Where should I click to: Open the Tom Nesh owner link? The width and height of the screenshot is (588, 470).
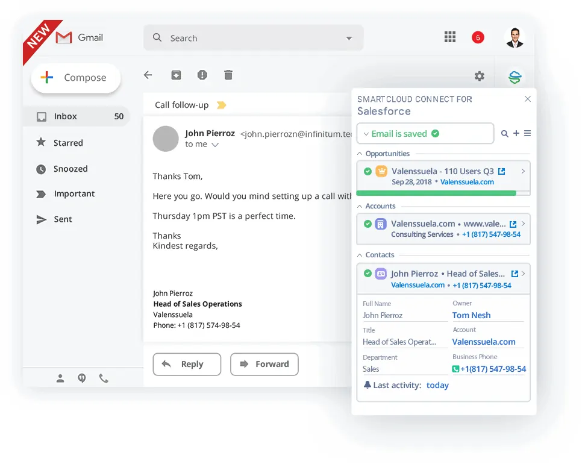[x=471, y=316]
